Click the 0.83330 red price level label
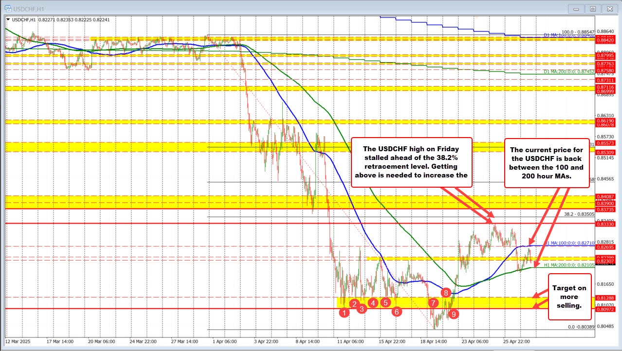This screenshot has height=351, width=622. pos(606,223)
